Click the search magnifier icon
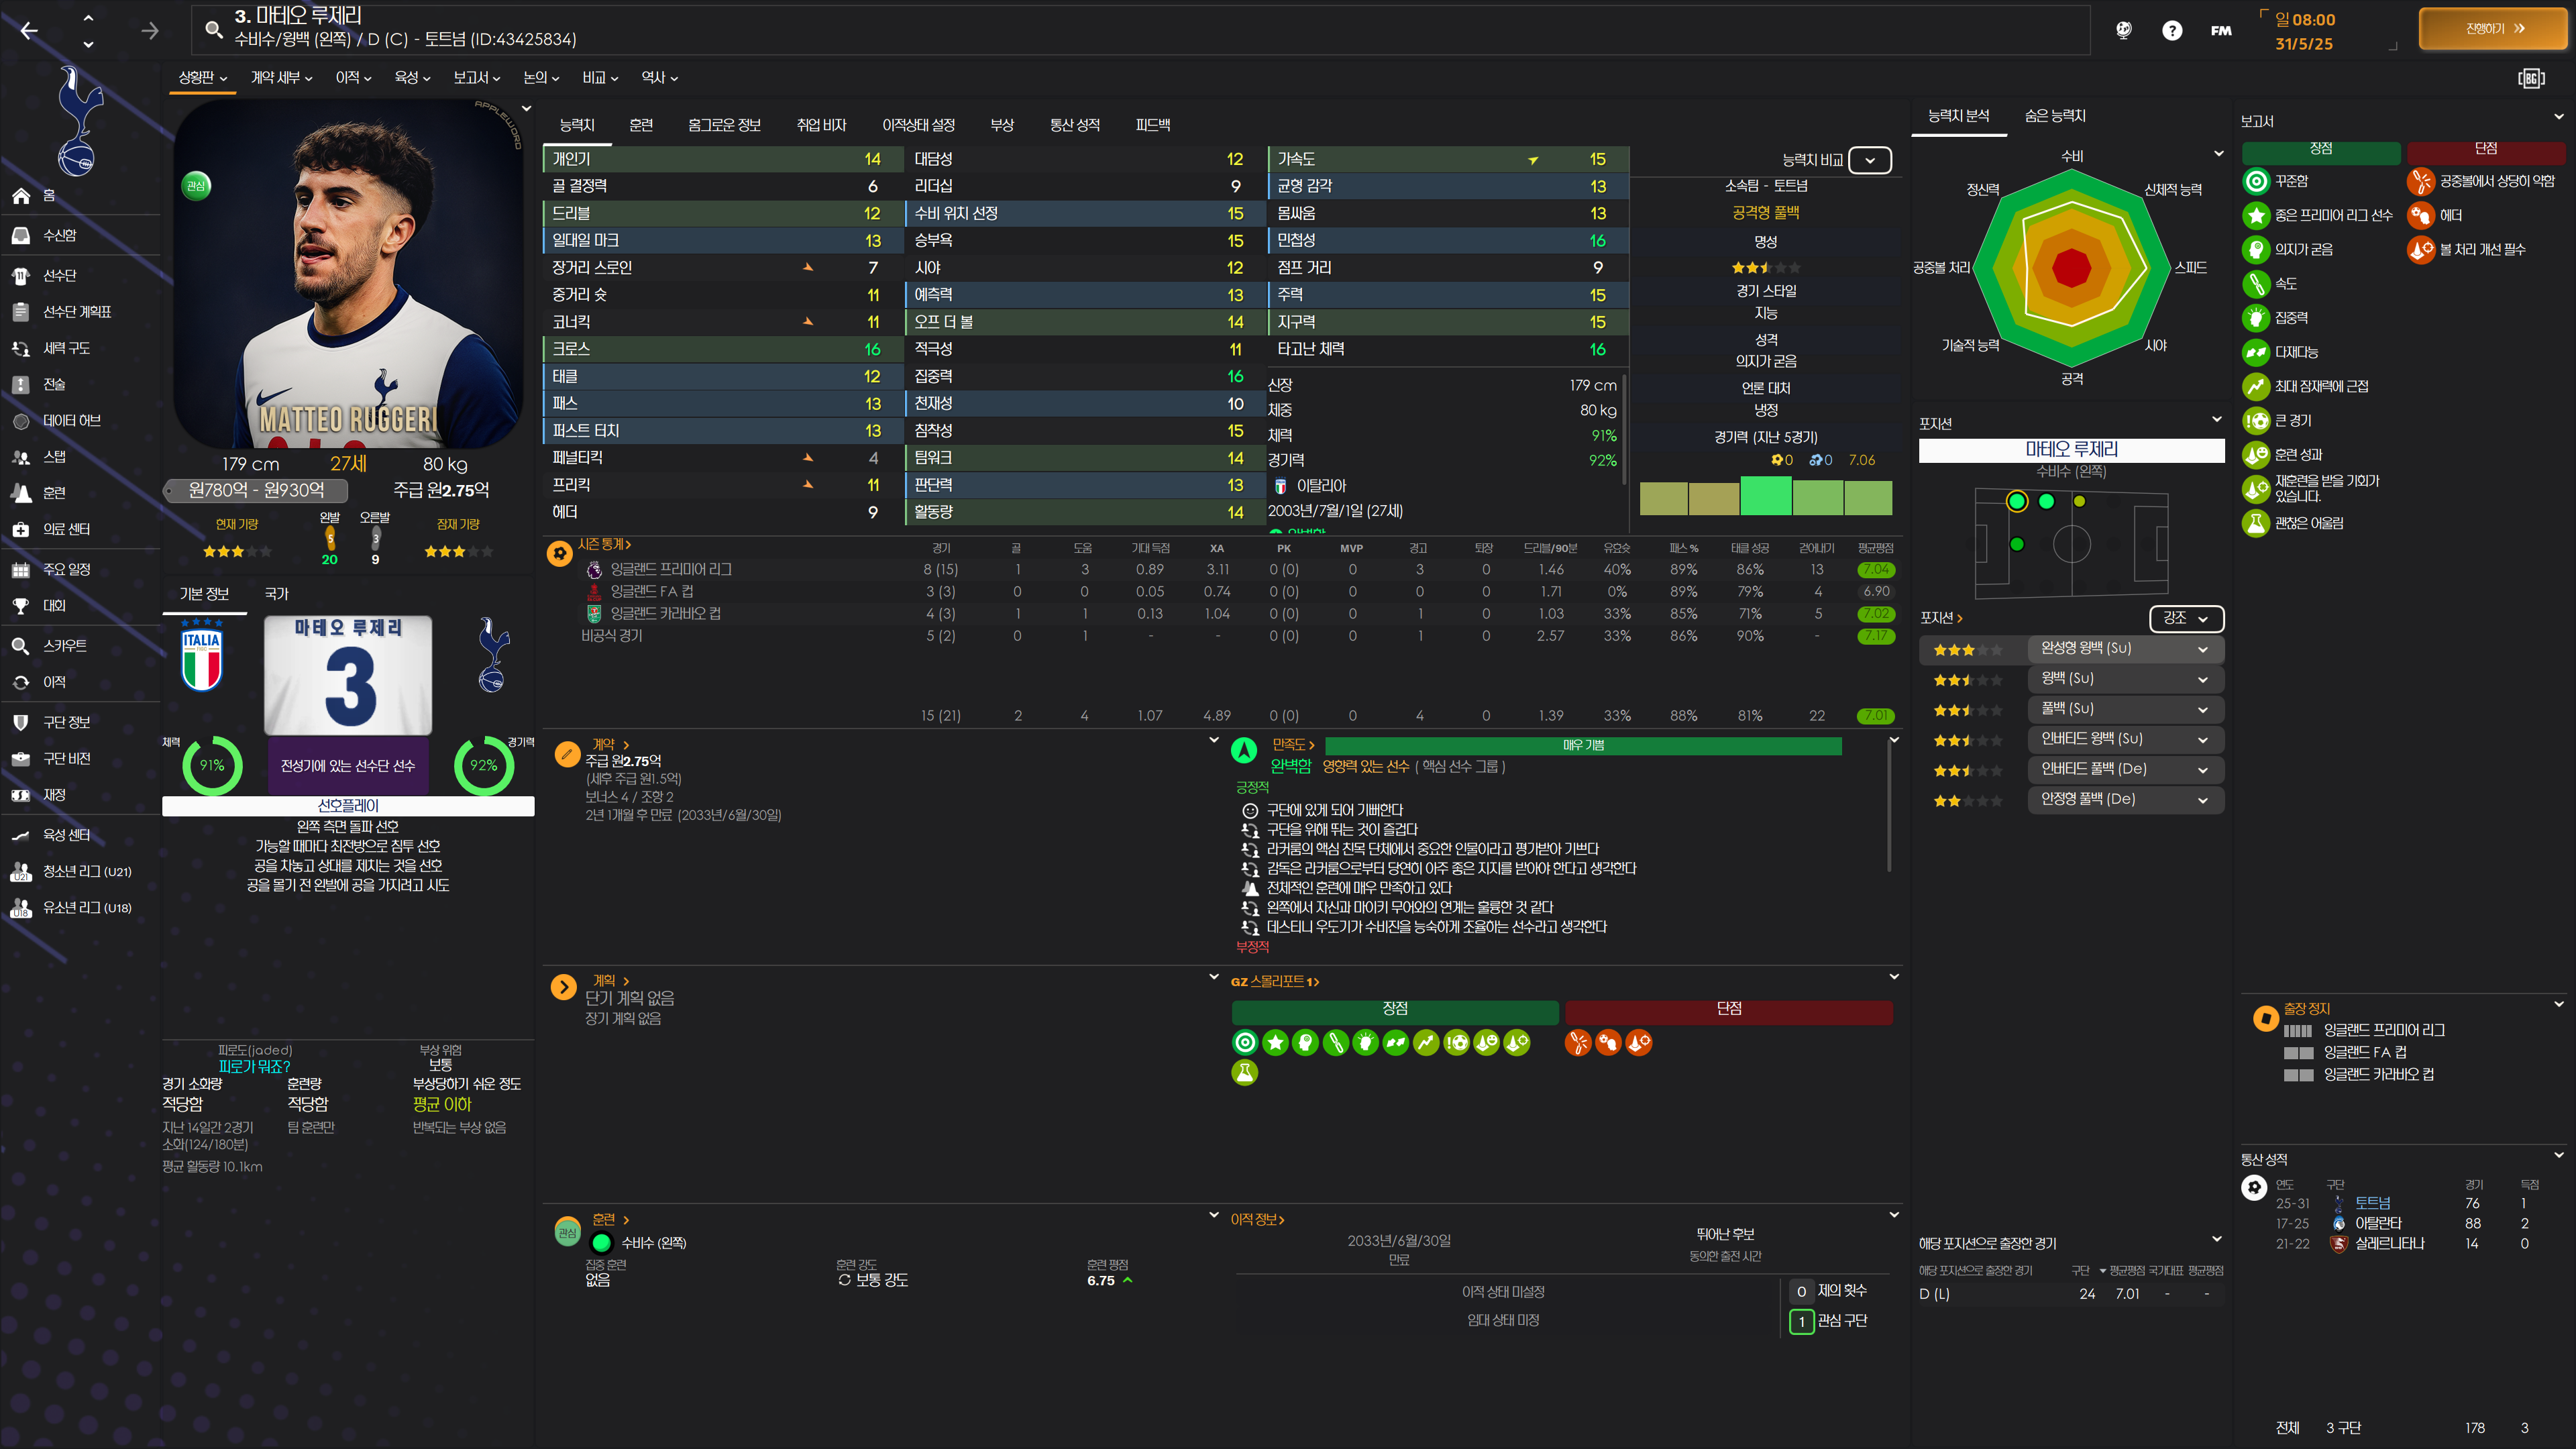2576x1449 pixels. click(213, 29)
